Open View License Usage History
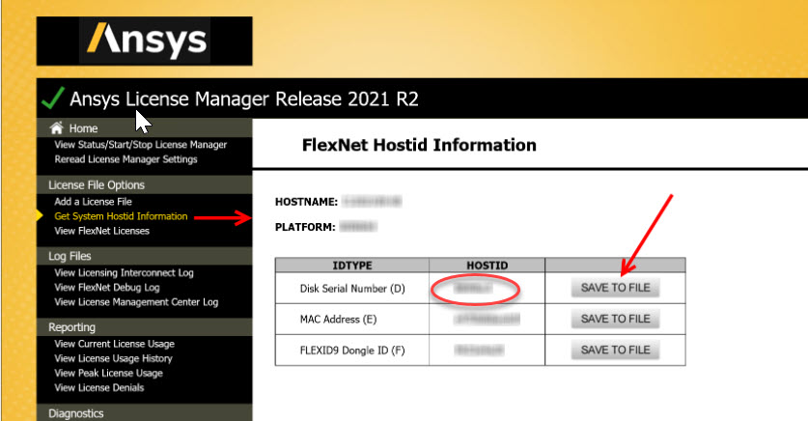This screenshot has width=808, height=421. [112, 358]
